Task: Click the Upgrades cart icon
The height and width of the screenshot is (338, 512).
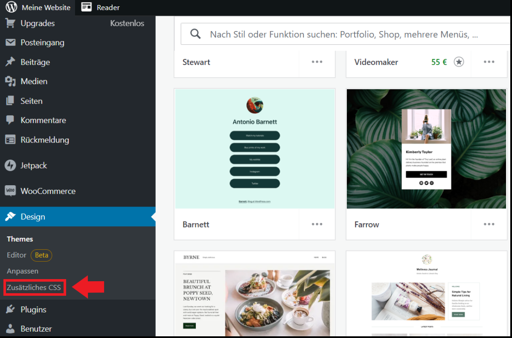Action: pyautogui.click(x=10, y=23)
